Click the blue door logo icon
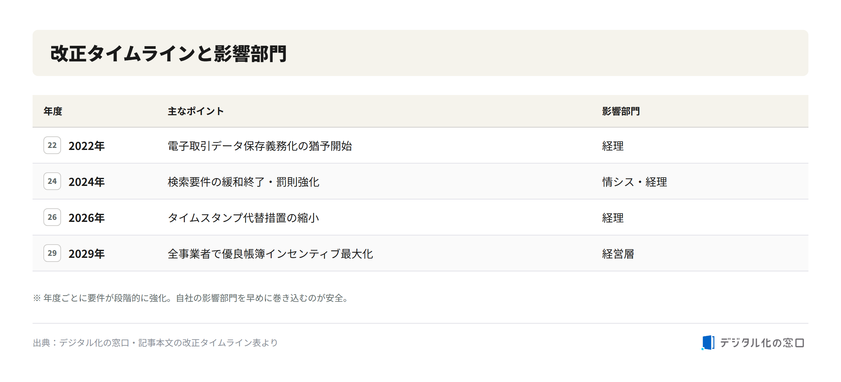Screen dimensions: 841x382 [x=708, y=343]
